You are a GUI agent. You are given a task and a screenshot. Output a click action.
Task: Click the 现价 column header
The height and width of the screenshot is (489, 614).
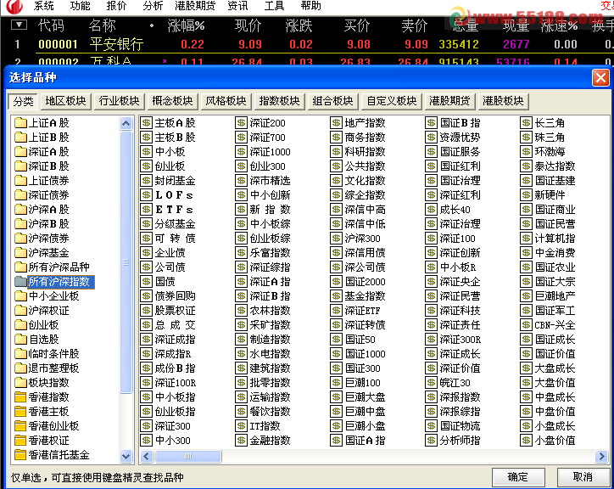click(248, 25)
